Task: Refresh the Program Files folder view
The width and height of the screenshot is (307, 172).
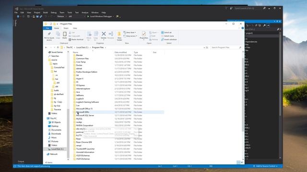Action: click(x=207, y=47)
